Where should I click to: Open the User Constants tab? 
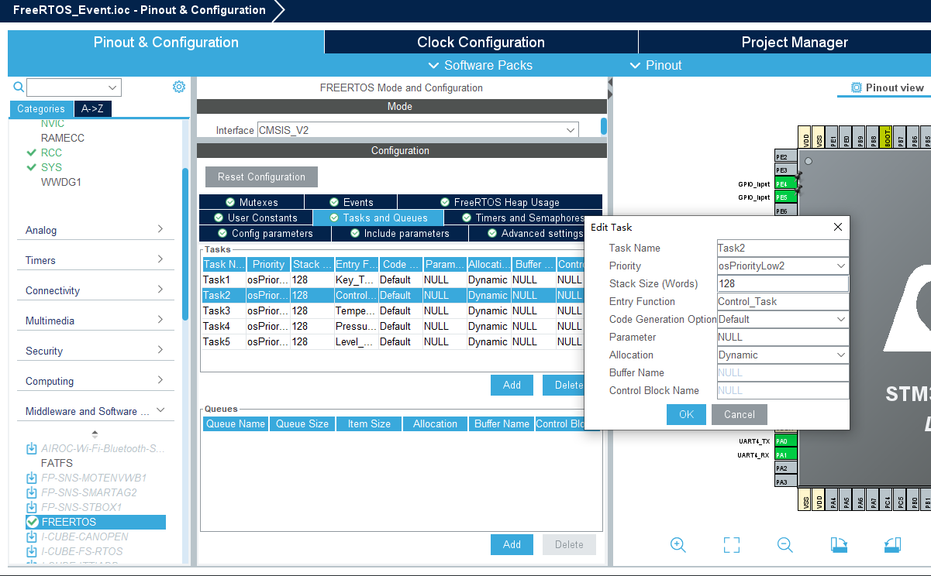(255, 218)
